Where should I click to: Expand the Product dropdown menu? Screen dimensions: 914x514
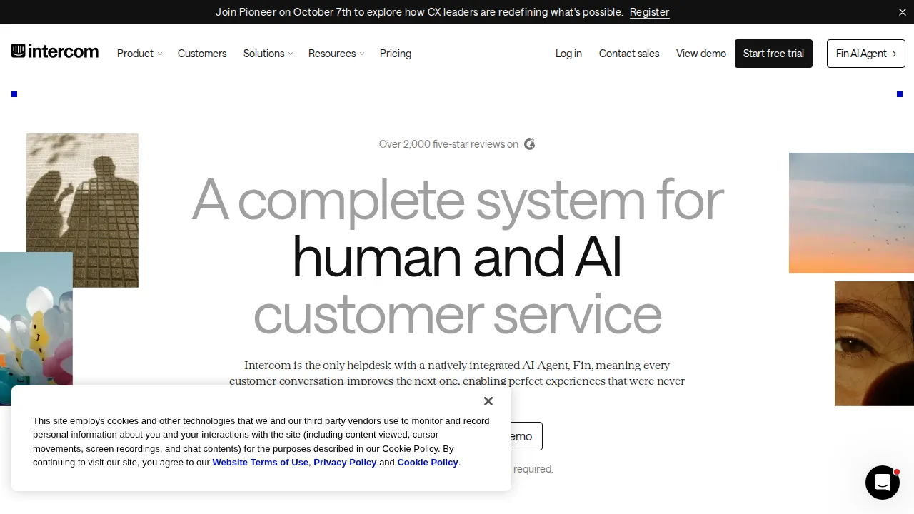click(x=140, y=54)
